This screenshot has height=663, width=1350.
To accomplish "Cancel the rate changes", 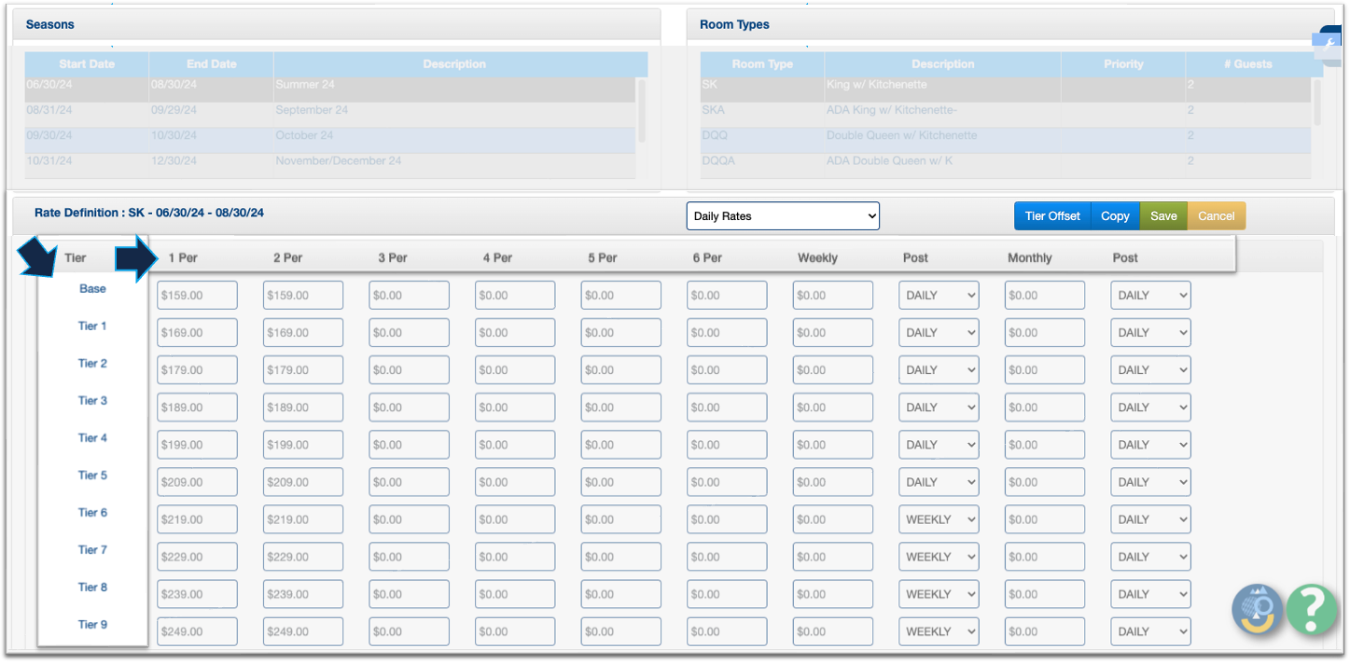I will coord(1216,216).
